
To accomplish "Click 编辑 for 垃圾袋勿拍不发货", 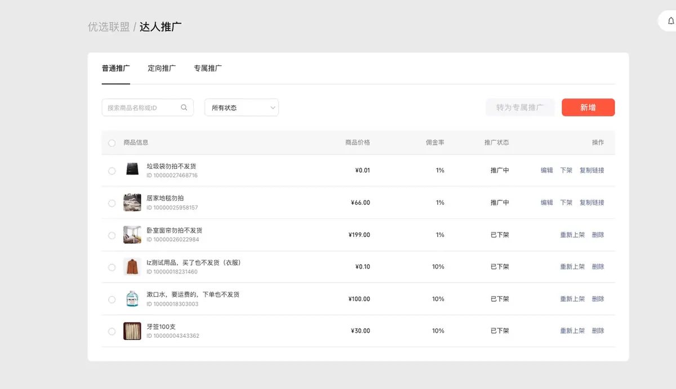I will pos(547,170).
